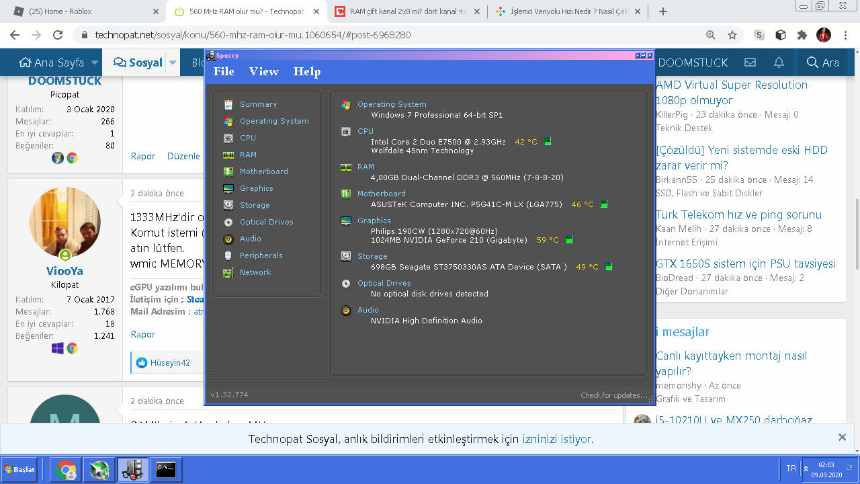Open ViooYa's profile avatar picture

click(x=65, y=223)
